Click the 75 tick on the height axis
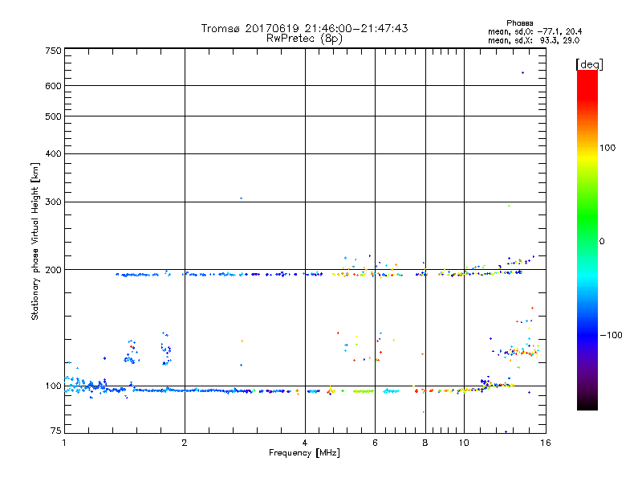The width and height of the screenshot is (642, 482). click(55, 432)
